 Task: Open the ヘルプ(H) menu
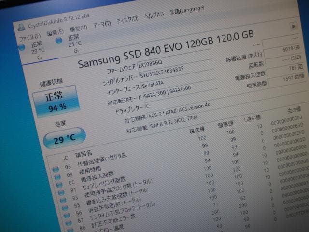[x=154, y=15]
